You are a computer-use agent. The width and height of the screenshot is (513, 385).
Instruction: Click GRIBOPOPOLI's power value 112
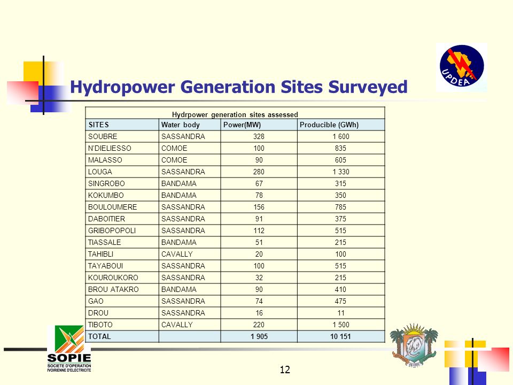tap(259, 231)
